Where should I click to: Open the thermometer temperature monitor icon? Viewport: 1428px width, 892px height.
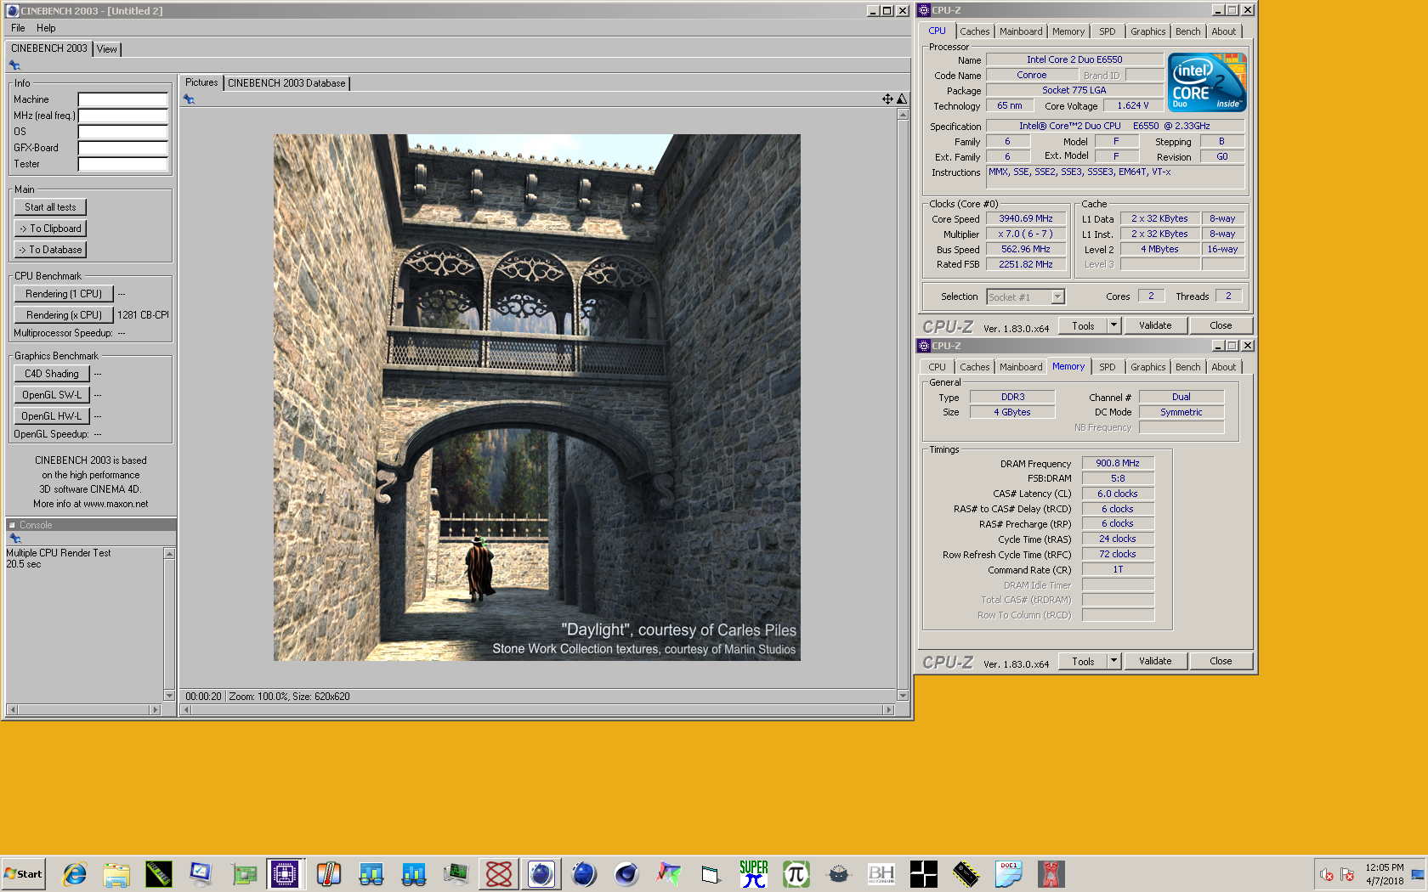[329, 873]
